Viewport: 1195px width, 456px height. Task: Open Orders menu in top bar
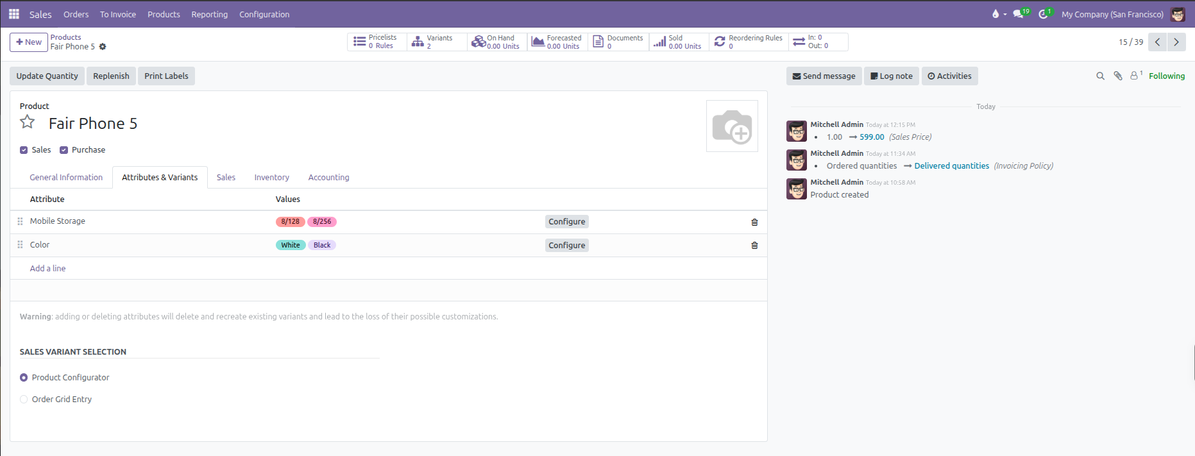[x=76, y=14]
